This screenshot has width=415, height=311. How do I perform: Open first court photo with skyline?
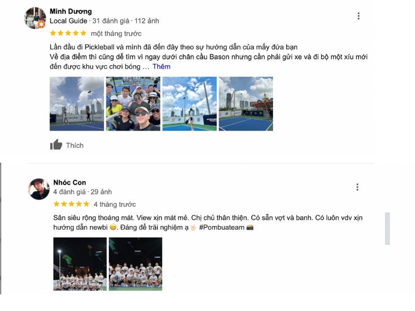(x=77, y=104)
